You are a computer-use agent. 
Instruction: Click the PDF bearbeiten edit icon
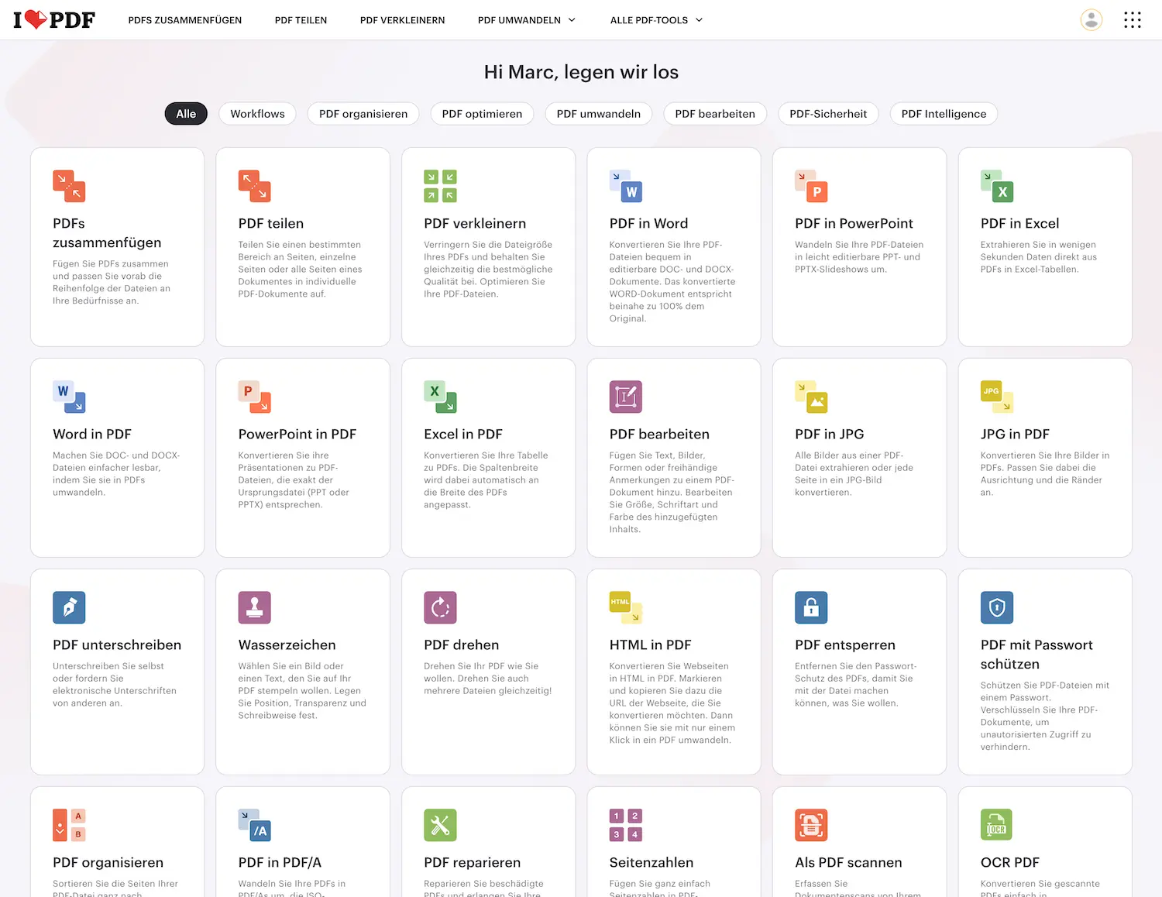click(x=626, y=397)
